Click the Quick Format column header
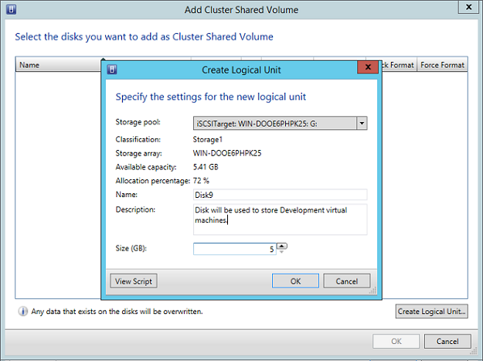Viewport: 483px width, 361px height. tap(400, 65)
